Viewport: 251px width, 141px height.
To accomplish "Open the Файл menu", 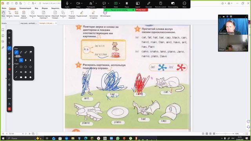I will [x=4, y=8].
